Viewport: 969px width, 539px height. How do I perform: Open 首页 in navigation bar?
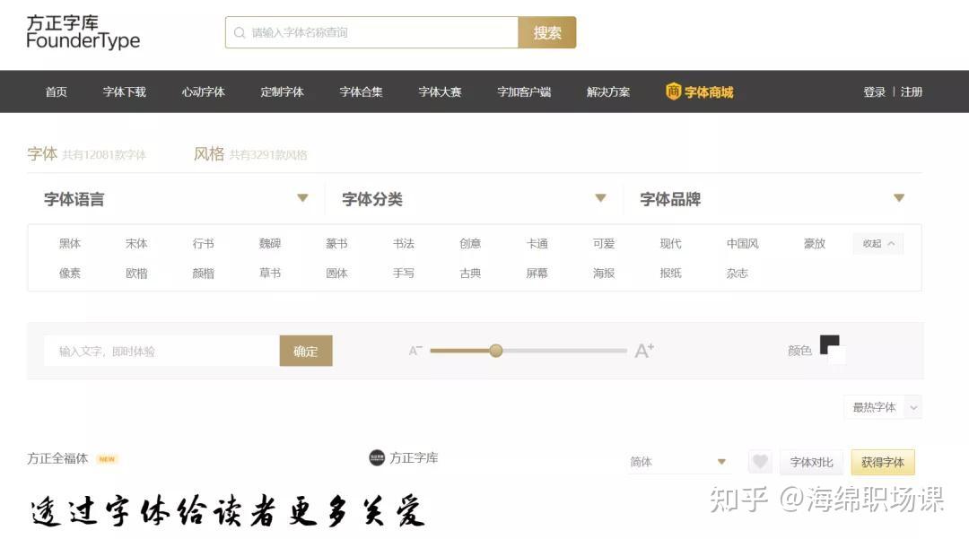tap(57, 92)
